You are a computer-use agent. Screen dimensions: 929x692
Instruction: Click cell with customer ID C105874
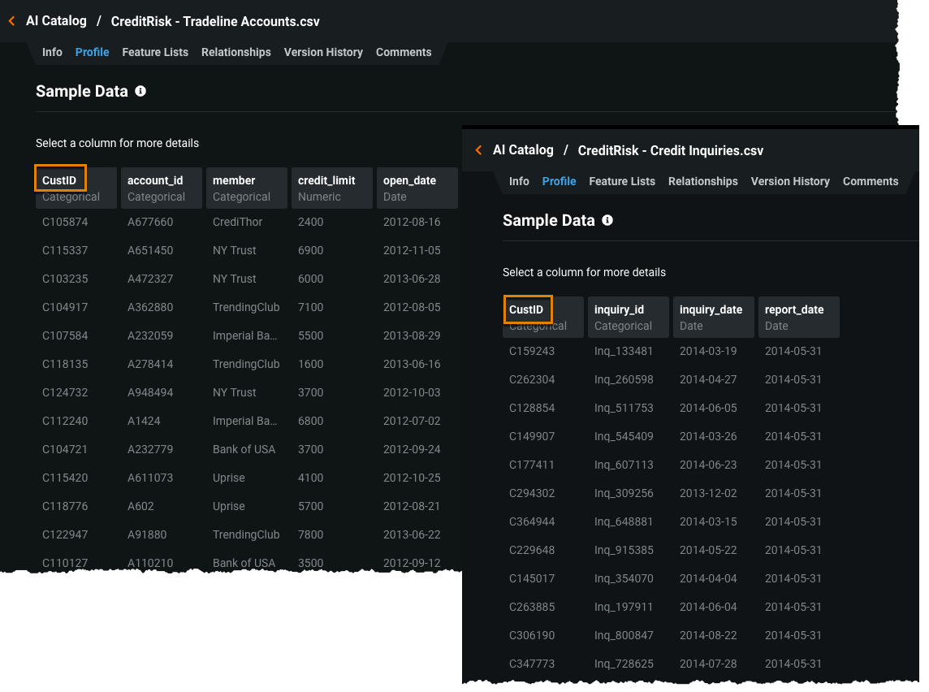(65, 222)
